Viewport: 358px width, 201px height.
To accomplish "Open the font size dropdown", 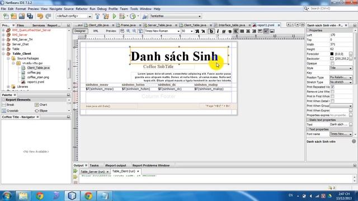I will 191,31.
